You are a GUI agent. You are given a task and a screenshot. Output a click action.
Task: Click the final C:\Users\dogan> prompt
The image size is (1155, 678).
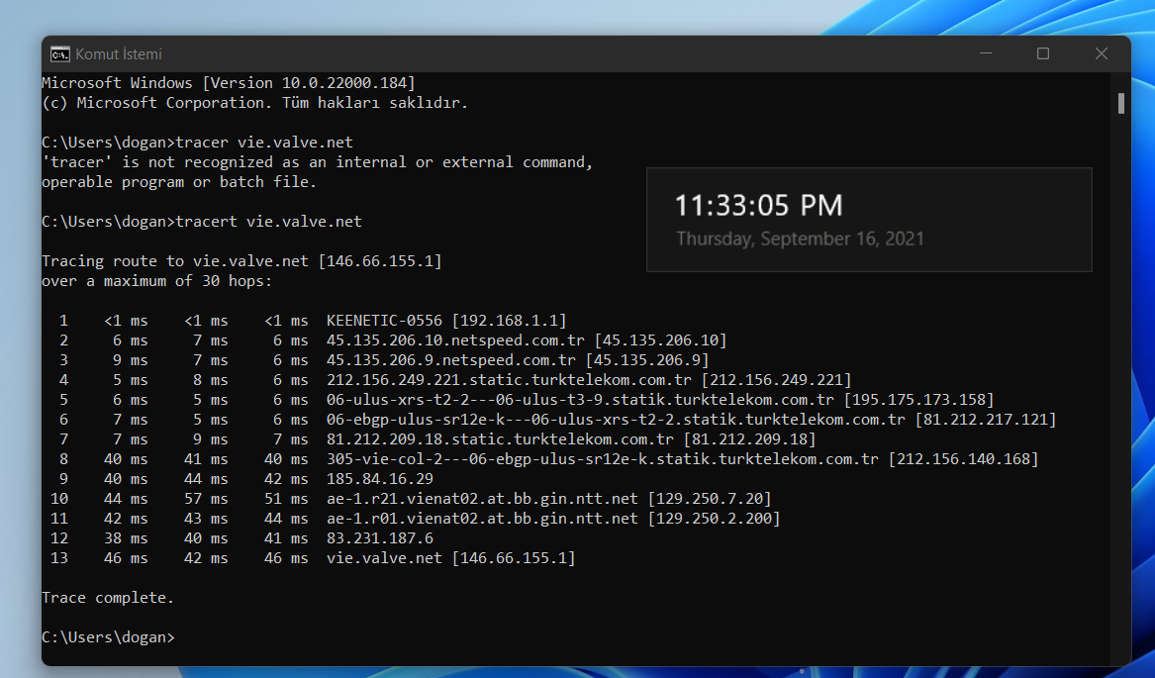click(x=108, y=637)
